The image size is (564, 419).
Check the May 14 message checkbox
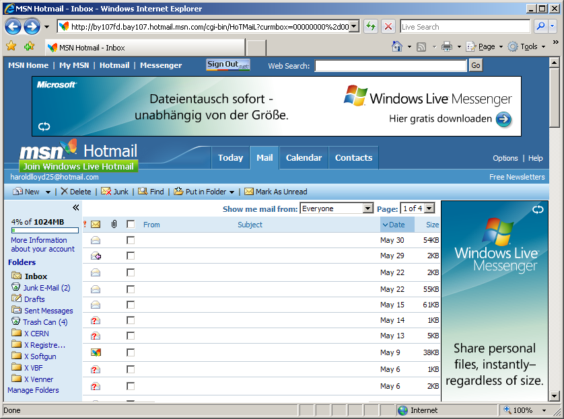(131, 320)
